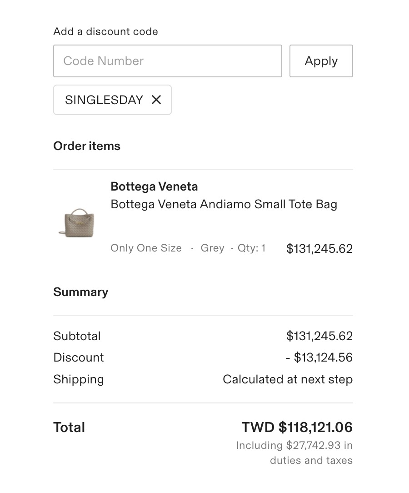
Task: Click the Subtotal amount in Summary
Action: (x=319, y=336)
